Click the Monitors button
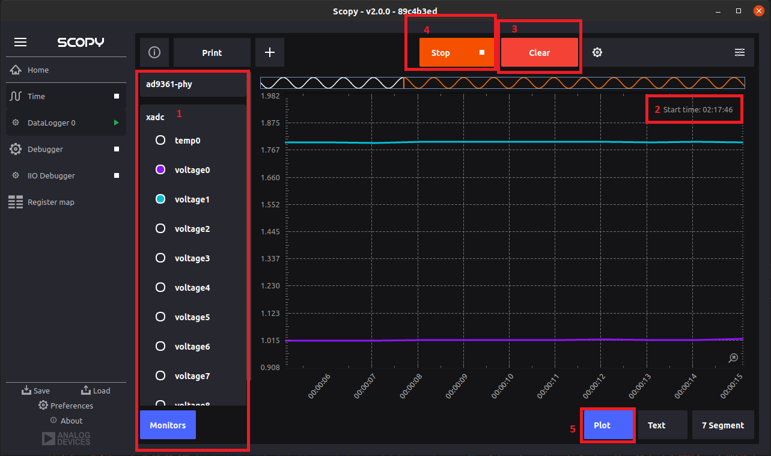This screenshot has width=771, height=456. point(168,425)
